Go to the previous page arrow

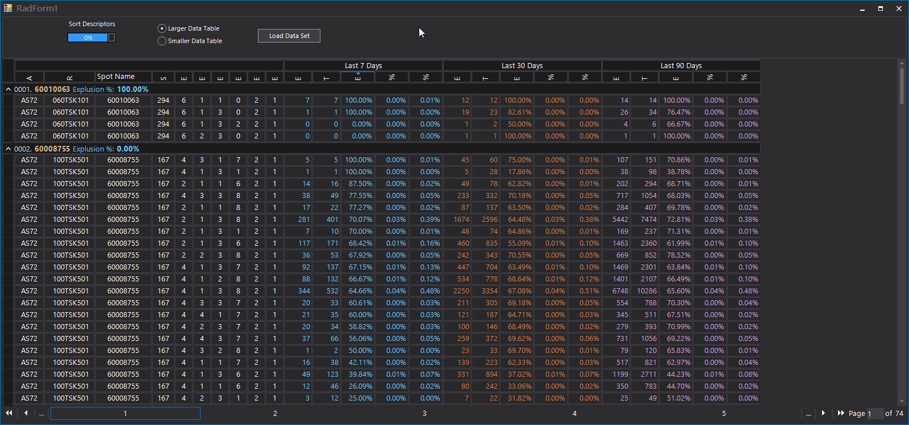pos(26,413)
